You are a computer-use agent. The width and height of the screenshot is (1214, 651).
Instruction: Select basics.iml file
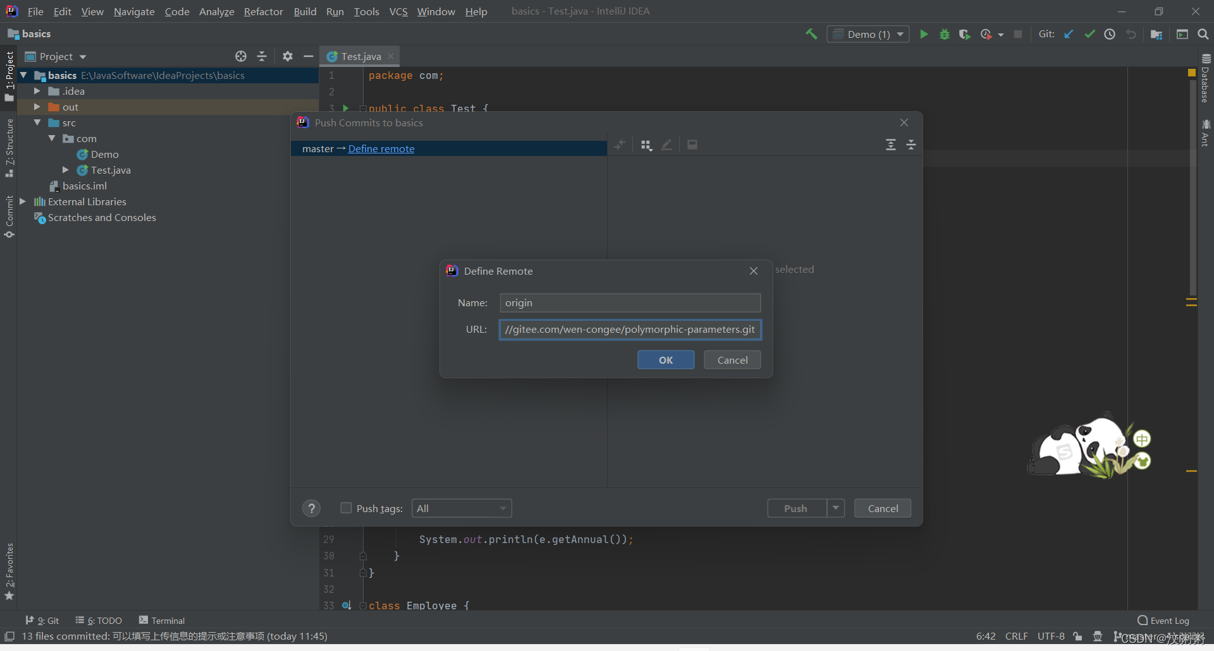(x=78, y=186)
